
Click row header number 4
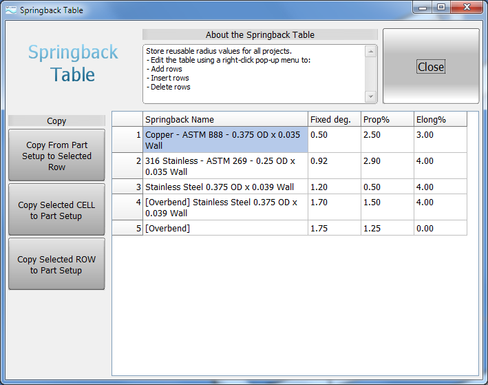(127, 207)
